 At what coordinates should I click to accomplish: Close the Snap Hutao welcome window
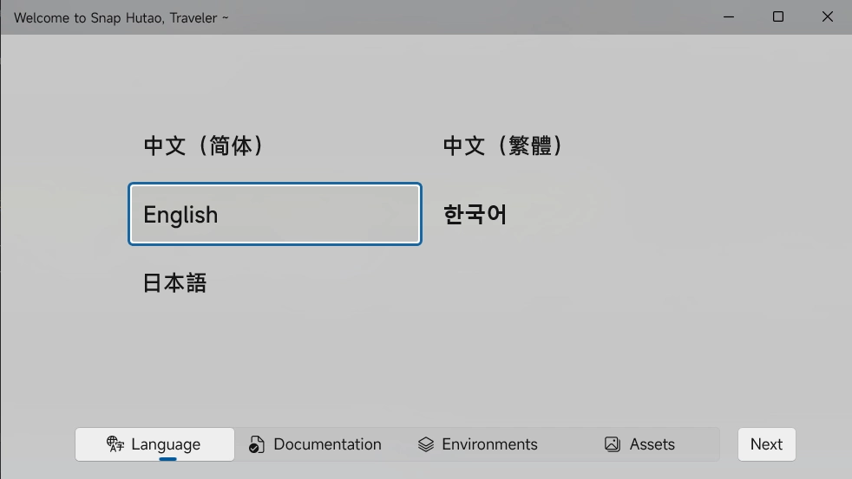[827, 16]
